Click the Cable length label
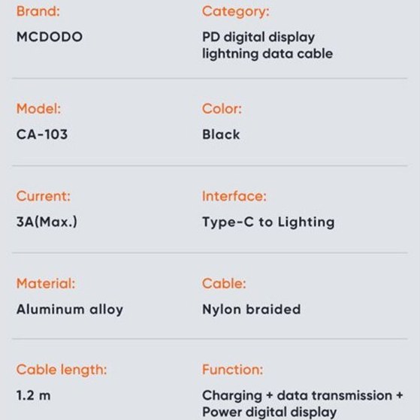 (62, 370)
